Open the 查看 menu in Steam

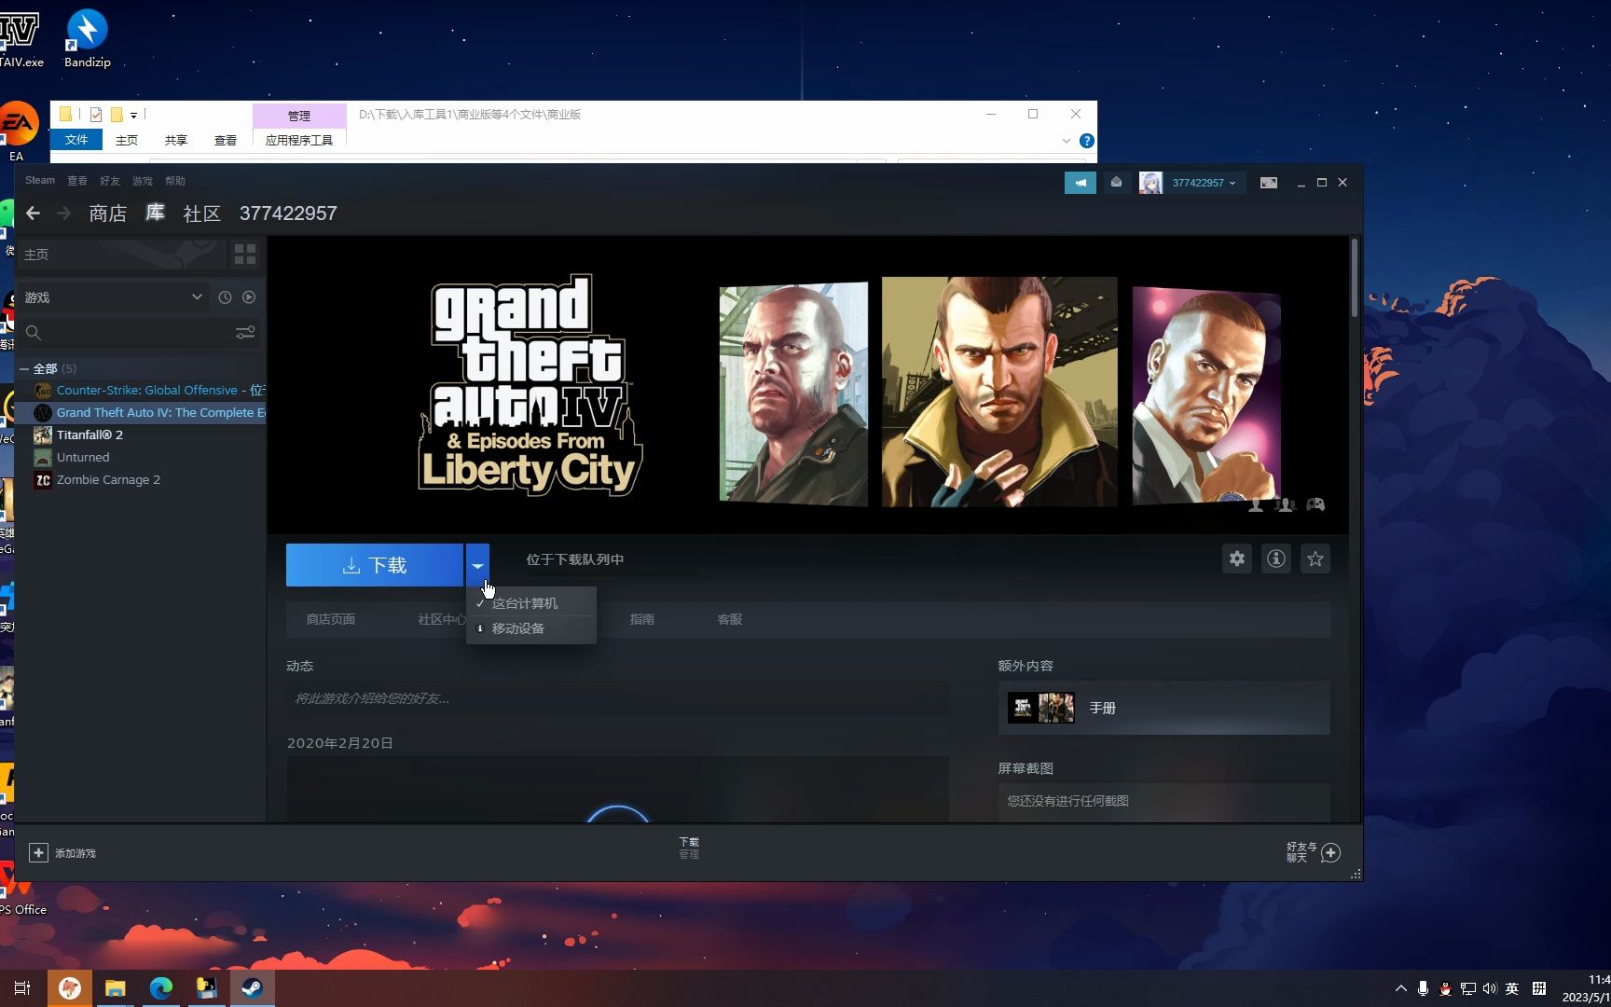point(77,181)
